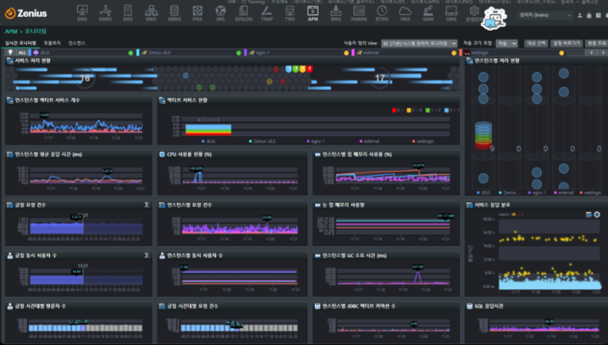Click the 대상 선택 button
Image resolution: width=608 pixels, height=345 pixels.
pyautogui.click(x=535, y=43)
